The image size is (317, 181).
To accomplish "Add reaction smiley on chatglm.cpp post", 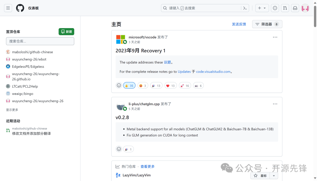I will click(119, 149).
